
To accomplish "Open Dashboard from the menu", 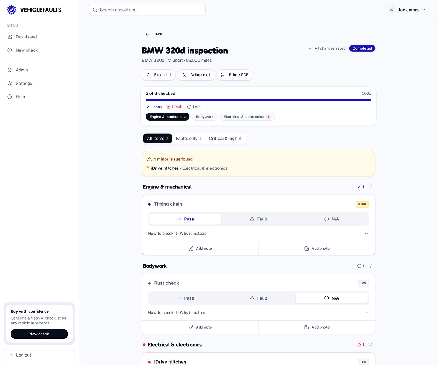I will coord(39,37).
